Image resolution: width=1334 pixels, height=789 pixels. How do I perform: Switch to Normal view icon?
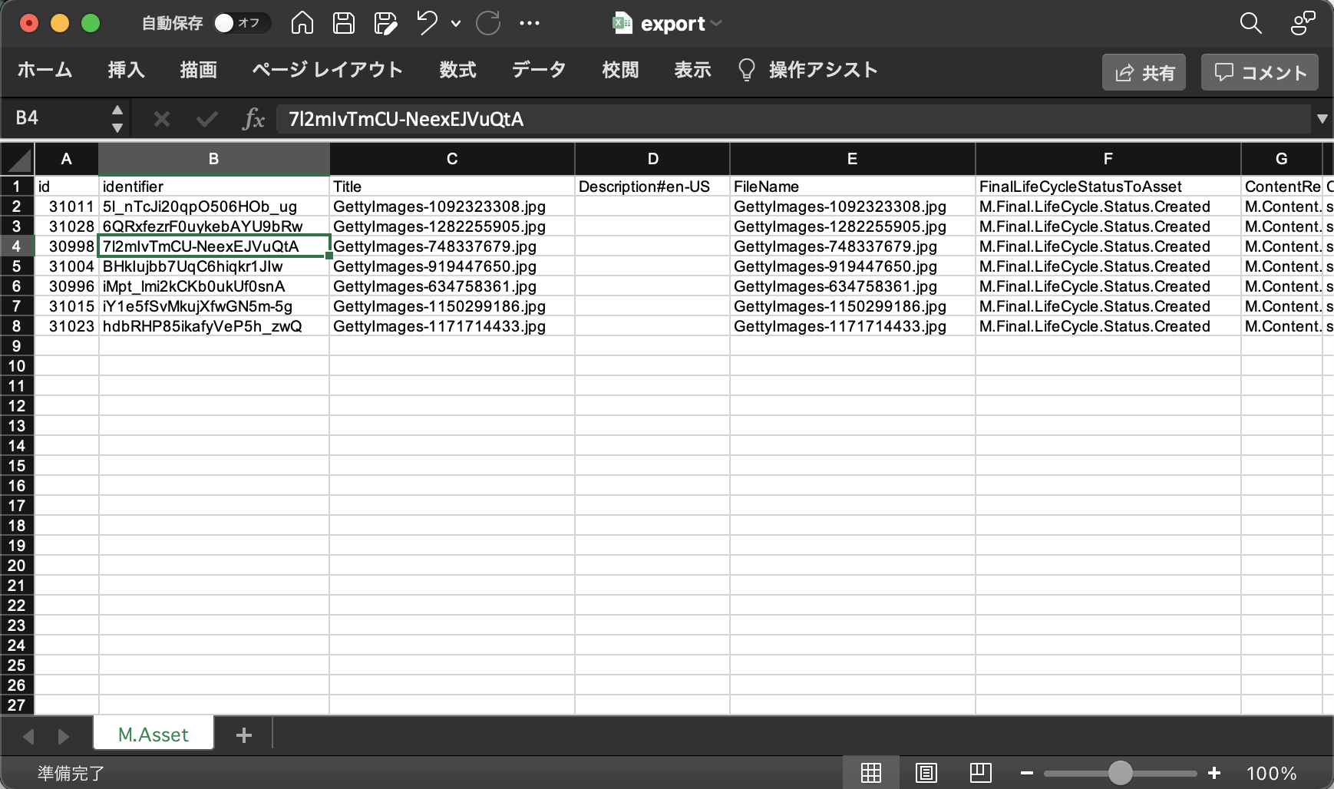click(x=871, y=773)
